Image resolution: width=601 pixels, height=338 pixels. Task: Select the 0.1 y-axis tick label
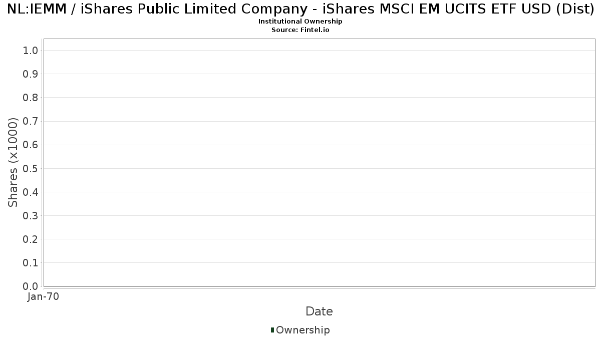(x=31, y=263)
